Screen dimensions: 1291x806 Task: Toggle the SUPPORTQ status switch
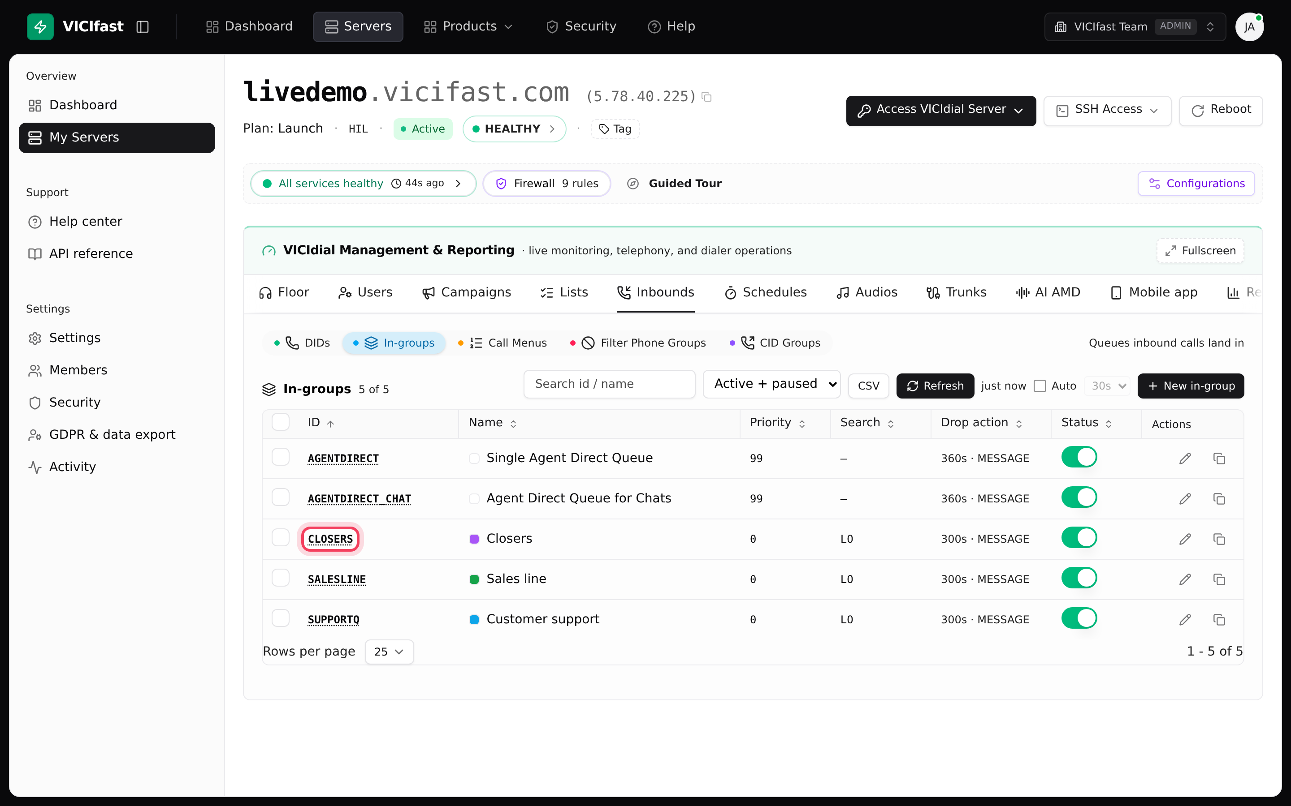pyautogui.click(x=1079, y=618)
